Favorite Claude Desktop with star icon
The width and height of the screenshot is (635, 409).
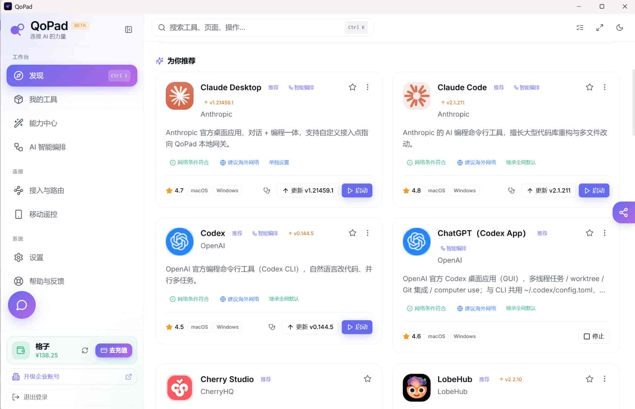(353, 87)
